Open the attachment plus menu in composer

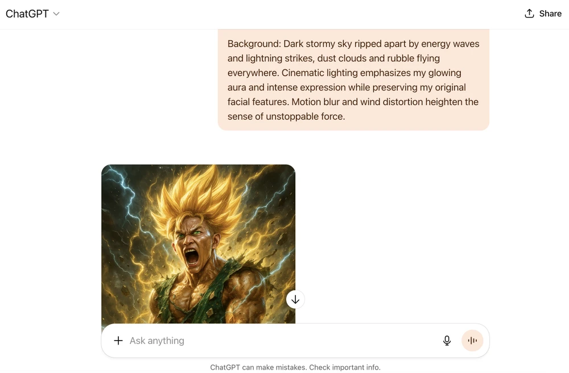118,341
